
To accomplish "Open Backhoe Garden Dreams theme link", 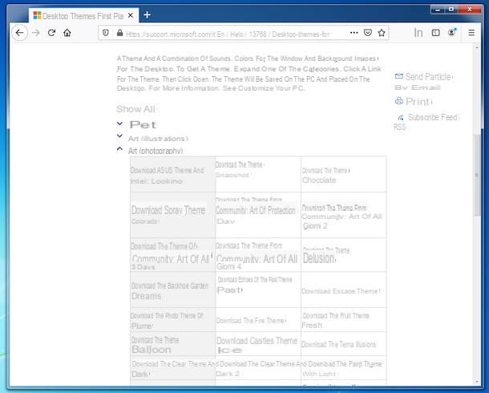I will (170, 291).
